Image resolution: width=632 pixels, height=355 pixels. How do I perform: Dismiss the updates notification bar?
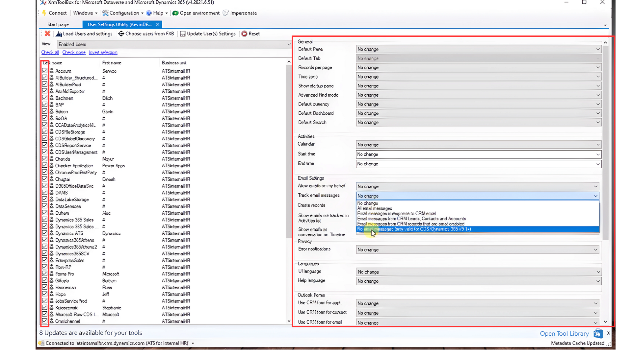point(609,333)
